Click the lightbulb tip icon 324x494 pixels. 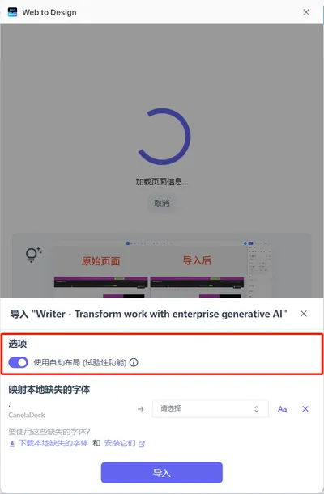pos(33,255)
